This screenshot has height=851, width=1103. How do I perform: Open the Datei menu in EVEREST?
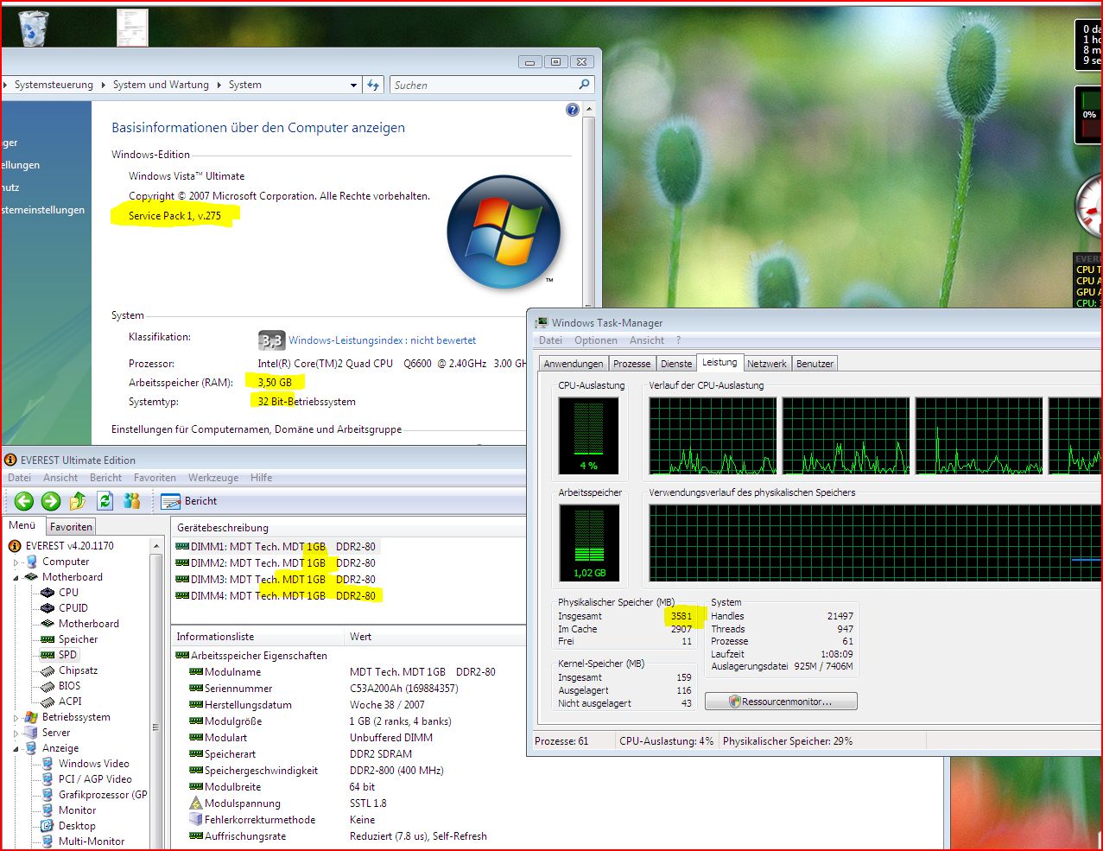click(19, 478)
